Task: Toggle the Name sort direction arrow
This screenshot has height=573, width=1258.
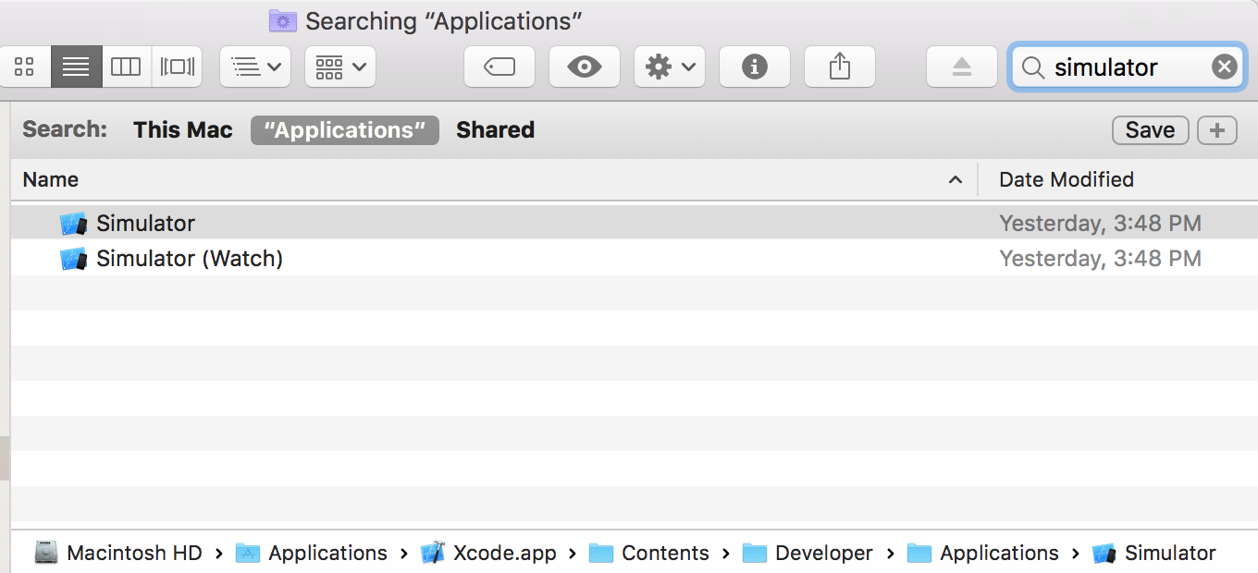Action: tap(956, 180)
